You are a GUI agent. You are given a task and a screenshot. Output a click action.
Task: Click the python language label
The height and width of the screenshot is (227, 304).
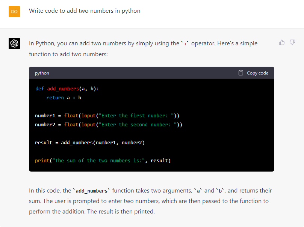tap(42, 73)
